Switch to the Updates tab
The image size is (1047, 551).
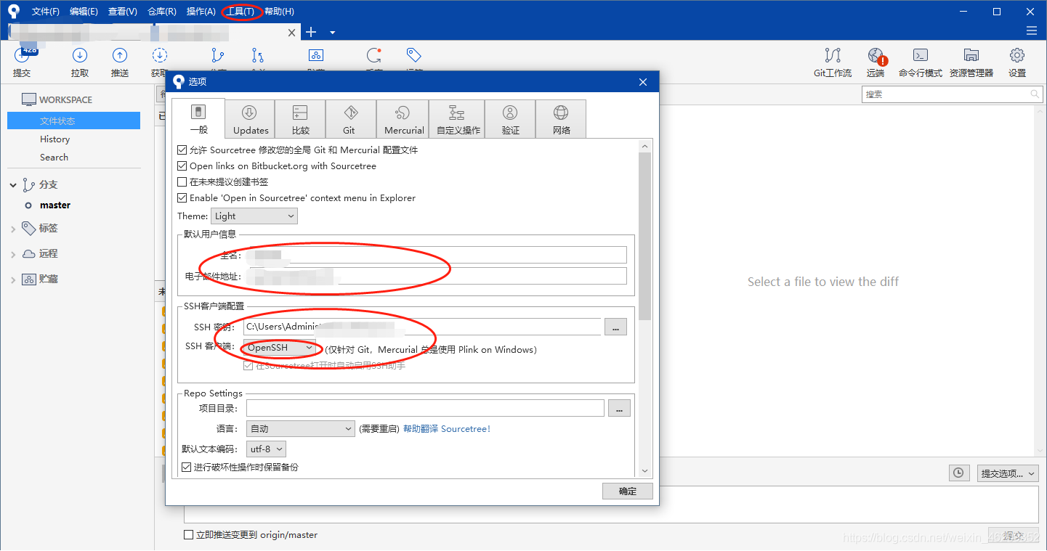point(251,119)
